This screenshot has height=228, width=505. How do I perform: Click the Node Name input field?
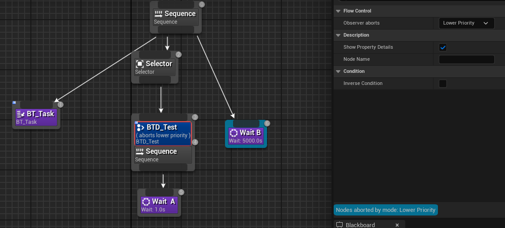tap(467, 59)
